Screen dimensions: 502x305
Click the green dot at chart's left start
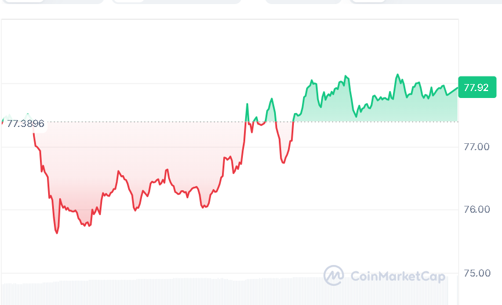coord(3,122)
